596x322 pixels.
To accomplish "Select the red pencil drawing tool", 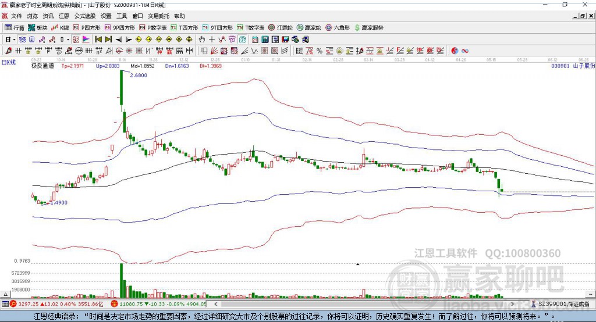I will point(8,51).
